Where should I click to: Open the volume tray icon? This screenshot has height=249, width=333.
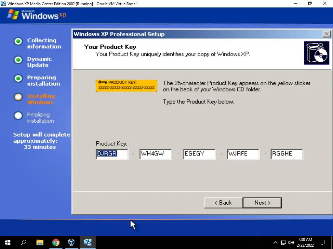(291, 243)
